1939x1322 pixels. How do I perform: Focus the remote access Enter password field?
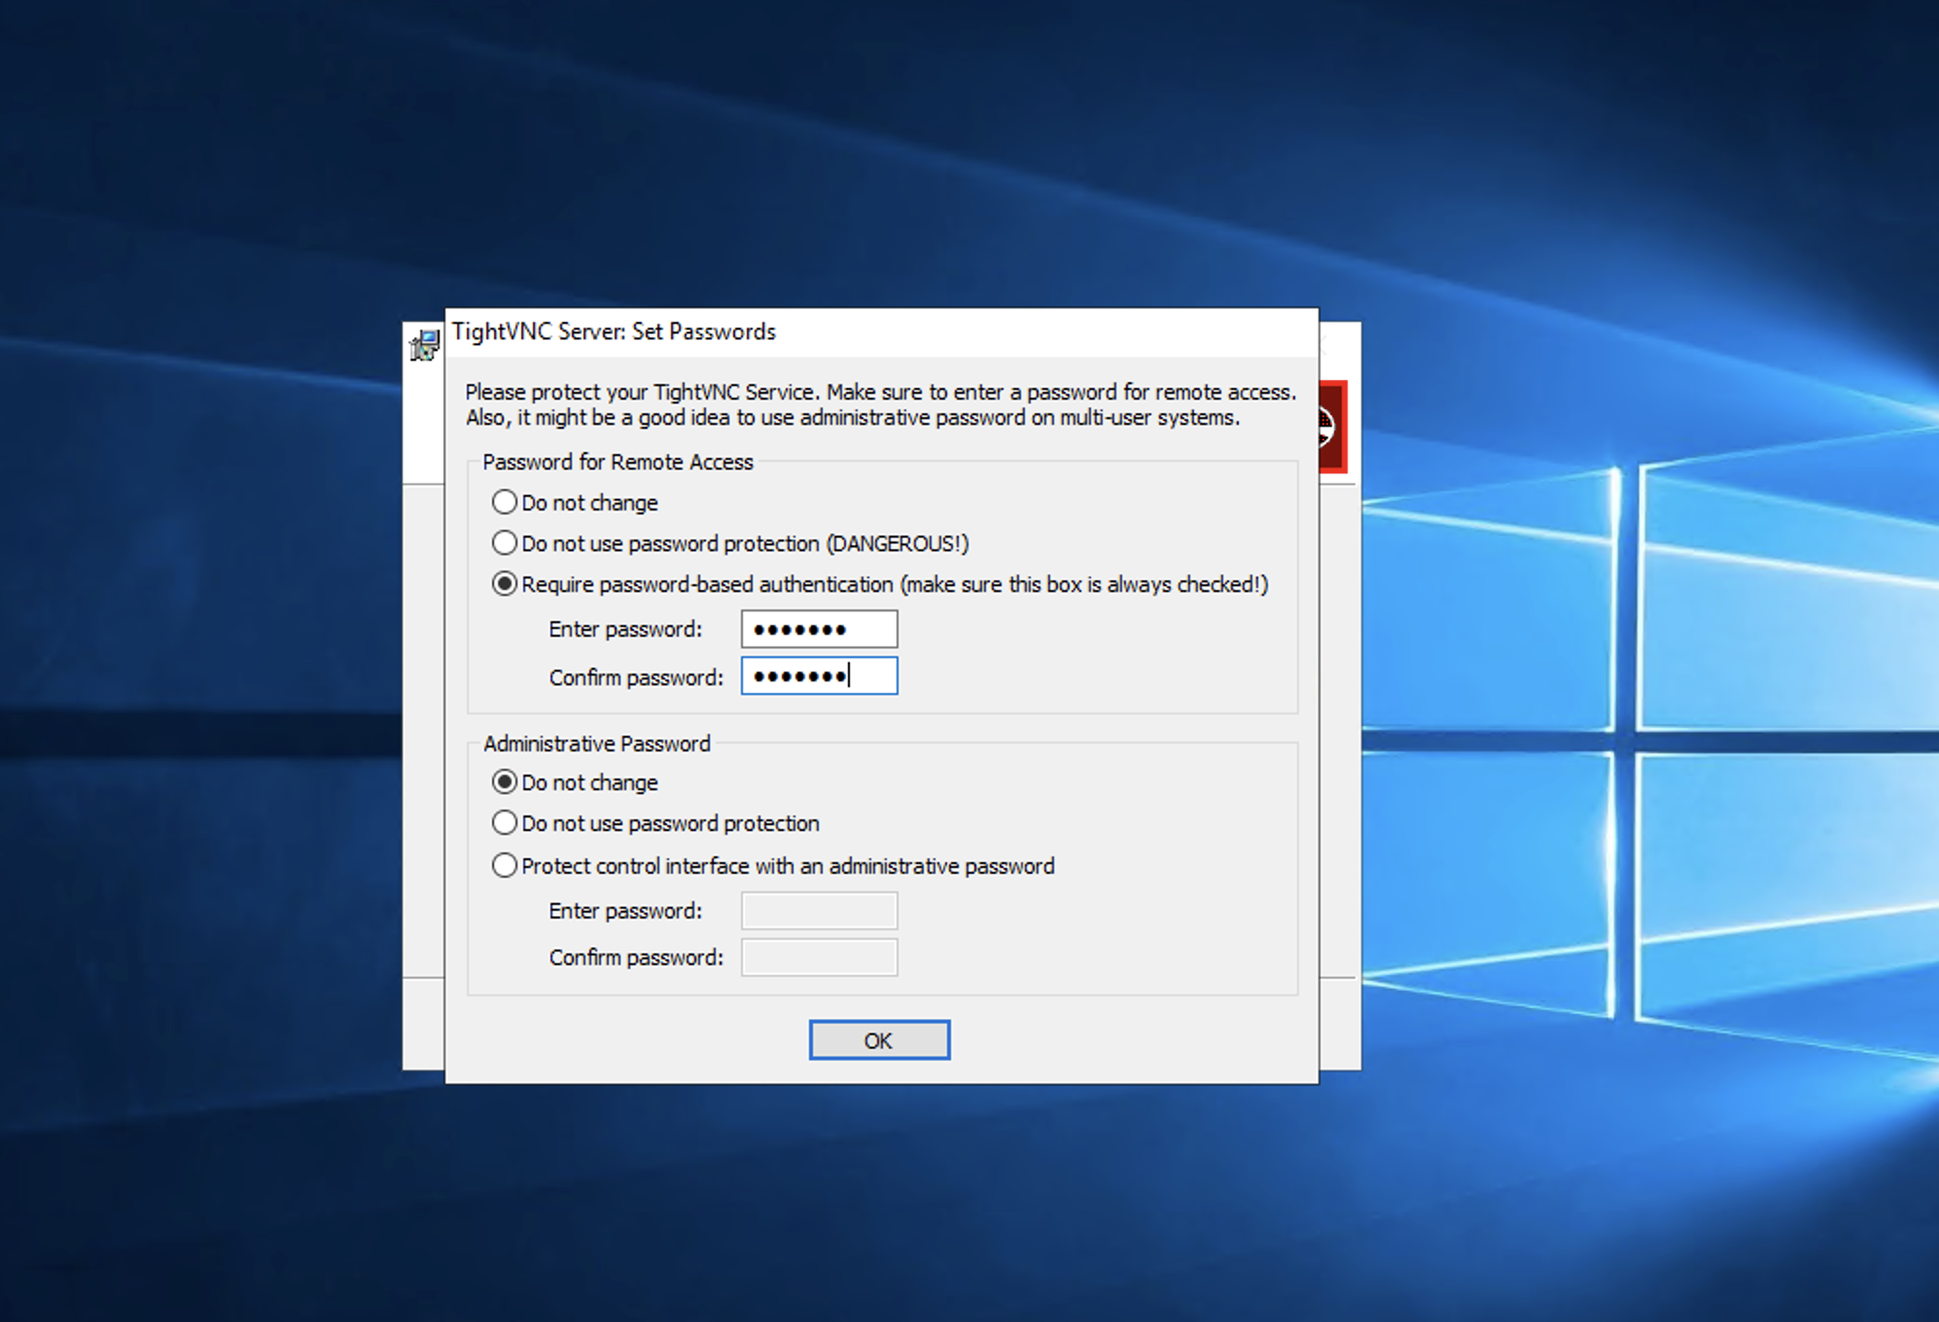[819, 628]
